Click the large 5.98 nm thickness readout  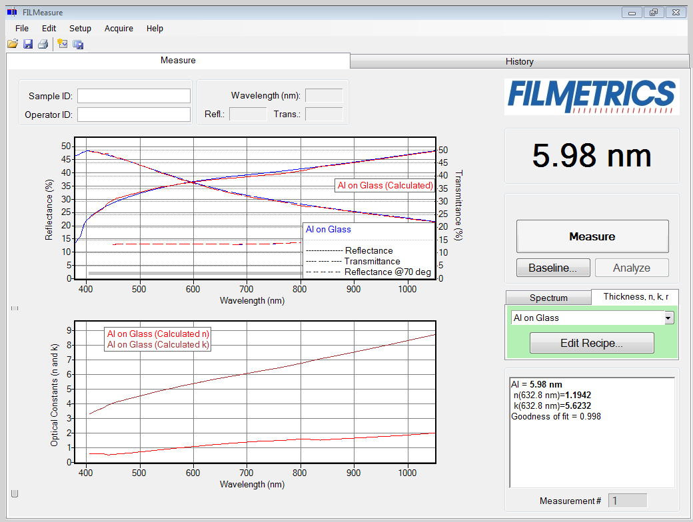point(592,155)
